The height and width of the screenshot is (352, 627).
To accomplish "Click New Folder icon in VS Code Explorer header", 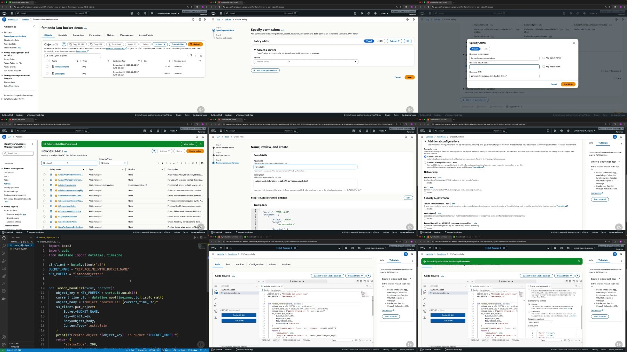I will coord(24,242).
